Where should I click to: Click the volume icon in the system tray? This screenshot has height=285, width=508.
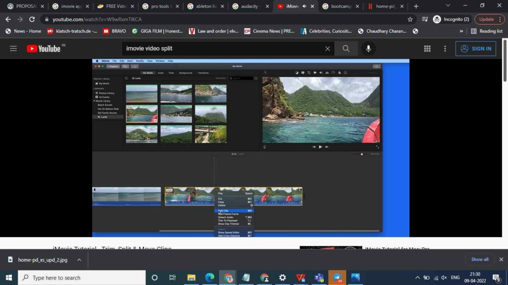click(x=444, y=278)
